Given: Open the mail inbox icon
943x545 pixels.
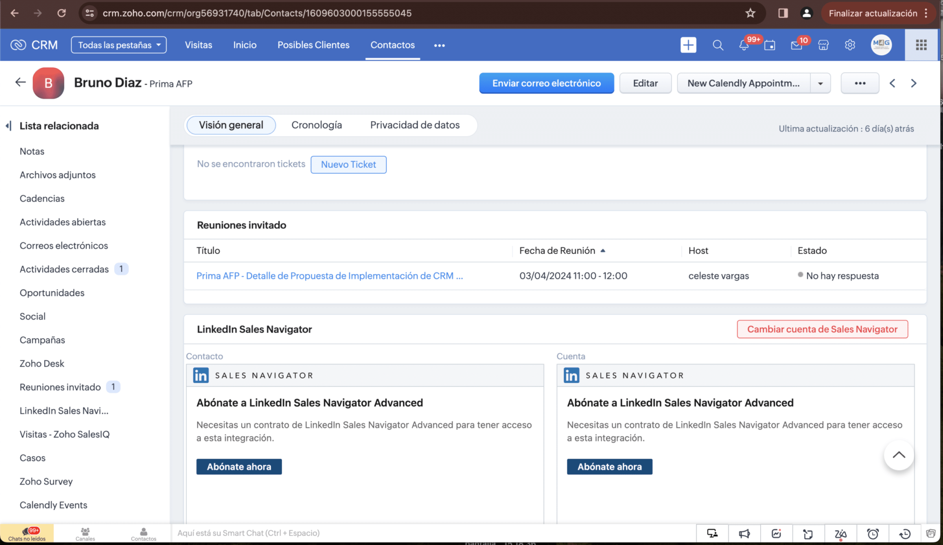Looking at the screenshot, I should [x=796, y=45].
